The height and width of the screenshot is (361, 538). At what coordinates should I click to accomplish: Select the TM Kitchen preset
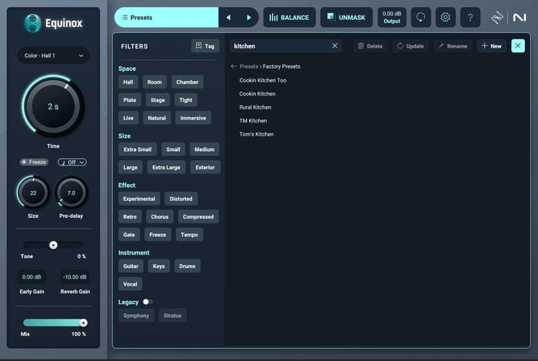pyautogui.click(x=253, y=121)
